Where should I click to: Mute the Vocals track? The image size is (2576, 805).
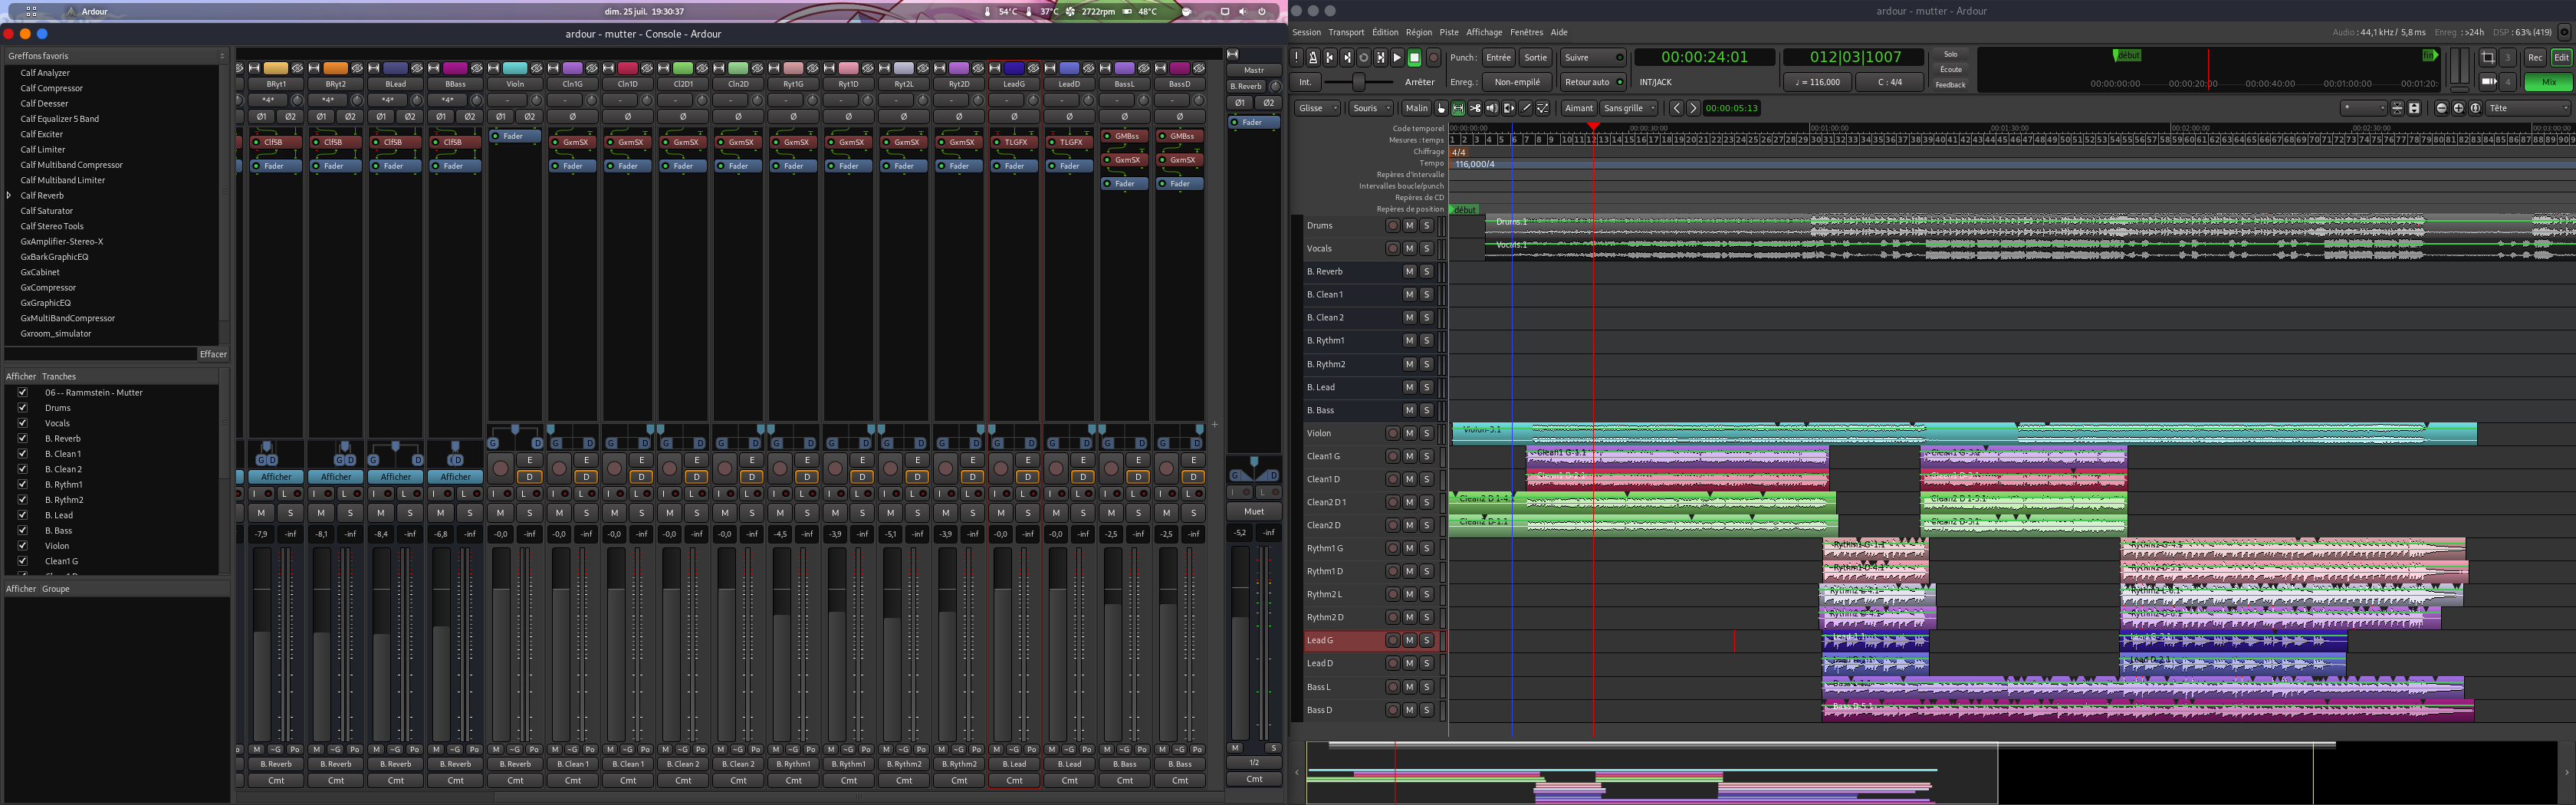tap(1409, 249)
